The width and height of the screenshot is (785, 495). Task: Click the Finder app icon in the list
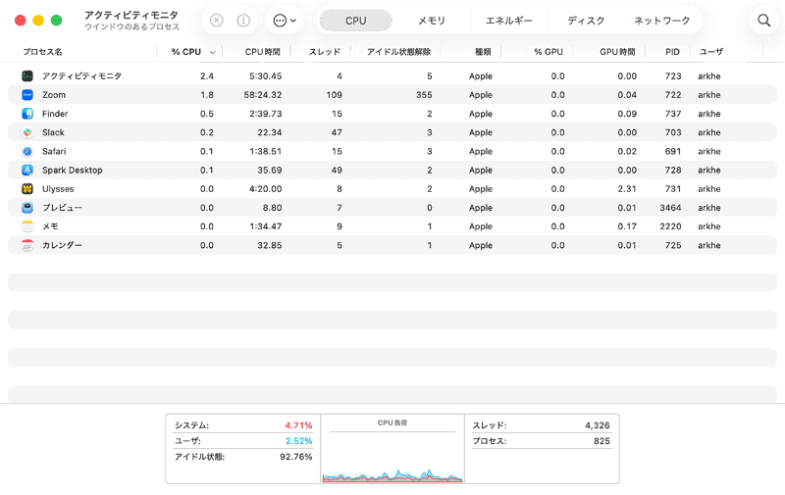click(27, 114)
